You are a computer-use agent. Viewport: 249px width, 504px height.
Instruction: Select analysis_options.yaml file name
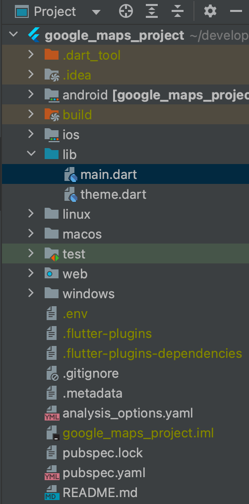pyautogui.click(x=127, y=414)
